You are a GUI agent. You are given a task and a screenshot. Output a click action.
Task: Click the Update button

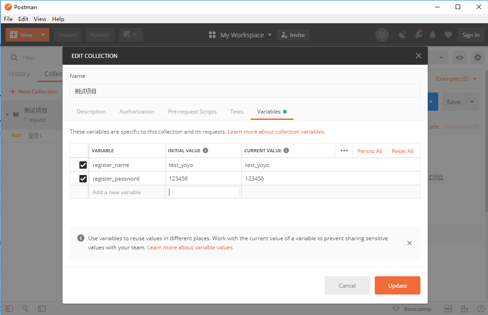(x=397, y=285)
